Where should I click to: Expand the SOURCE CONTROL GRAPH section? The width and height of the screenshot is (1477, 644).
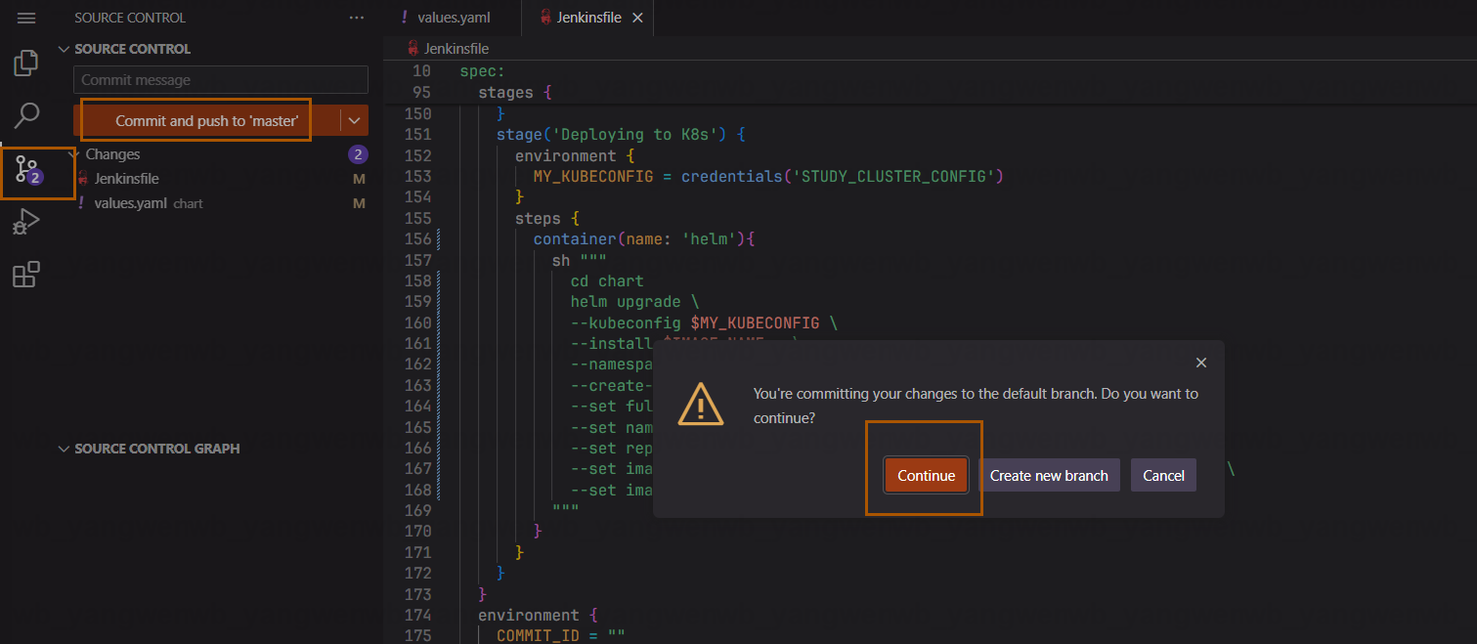point(156,449)
